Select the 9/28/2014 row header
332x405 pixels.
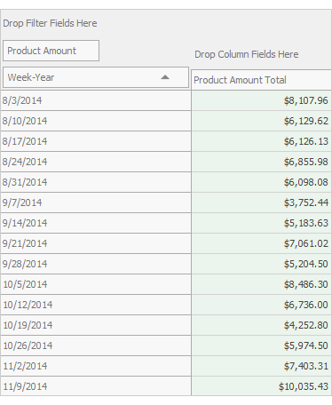(96, 264)
